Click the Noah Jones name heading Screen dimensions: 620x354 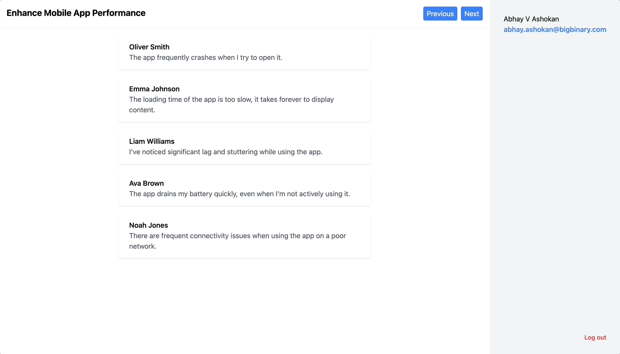click(x=149, y=225)
